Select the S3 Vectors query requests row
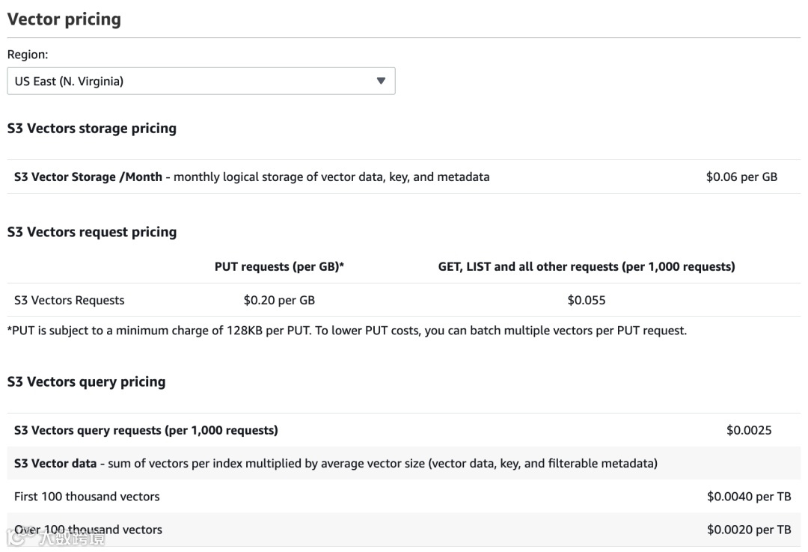808x552 pixels. [x=146, y=430]
